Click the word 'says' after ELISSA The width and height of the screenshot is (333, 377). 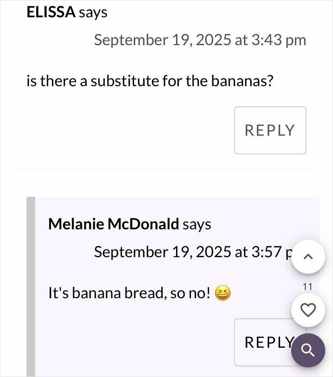coord(93,13)
